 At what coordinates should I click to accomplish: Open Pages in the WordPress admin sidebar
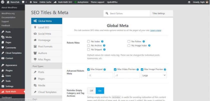coord(12,42)
